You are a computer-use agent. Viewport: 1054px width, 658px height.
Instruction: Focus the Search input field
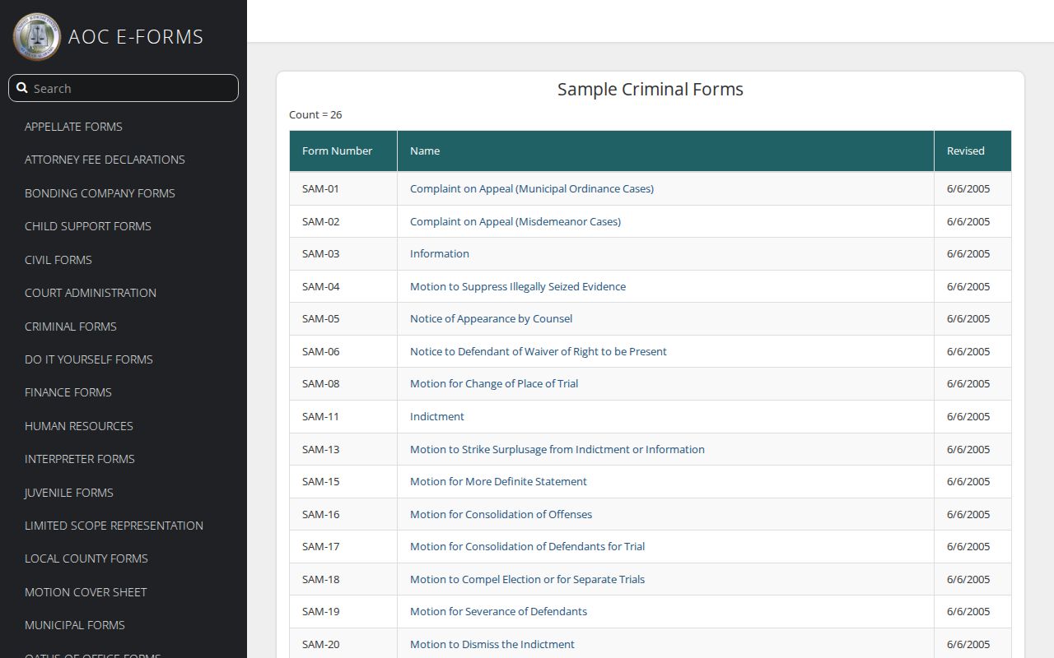coord(124,88)
